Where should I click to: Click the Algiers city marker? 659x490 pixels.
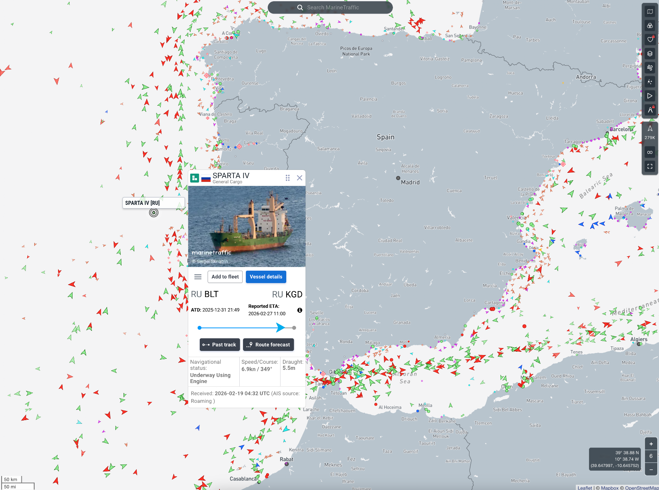(639, 344)
